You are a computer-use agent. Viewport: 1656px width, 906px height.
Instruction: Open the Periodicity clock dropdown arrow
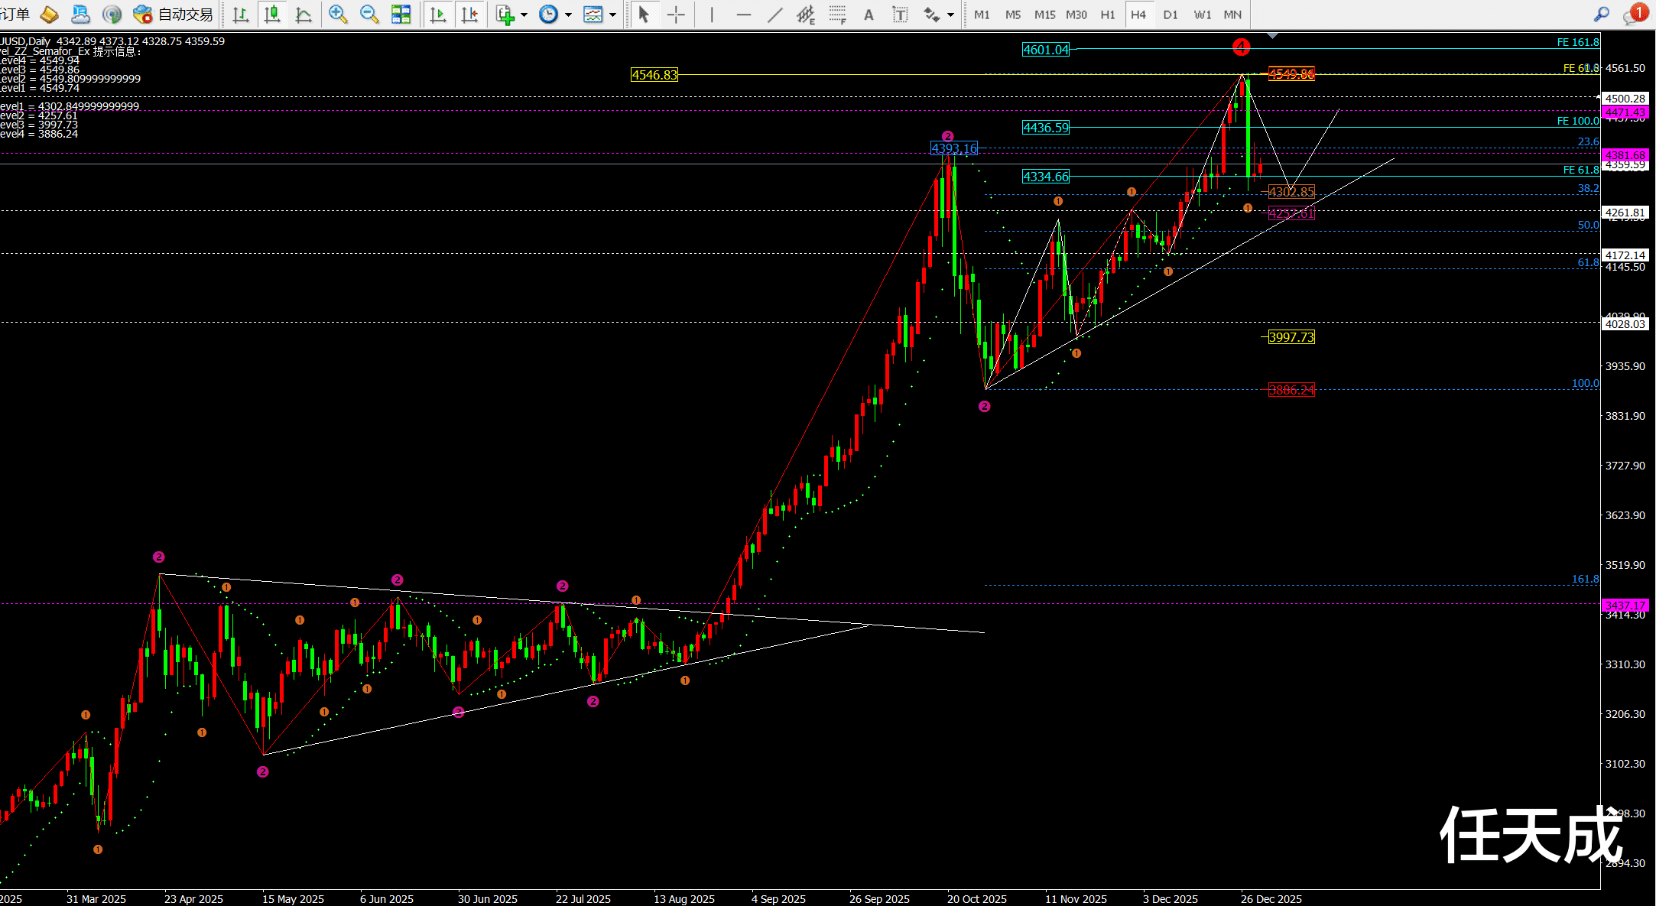point(568,15)
